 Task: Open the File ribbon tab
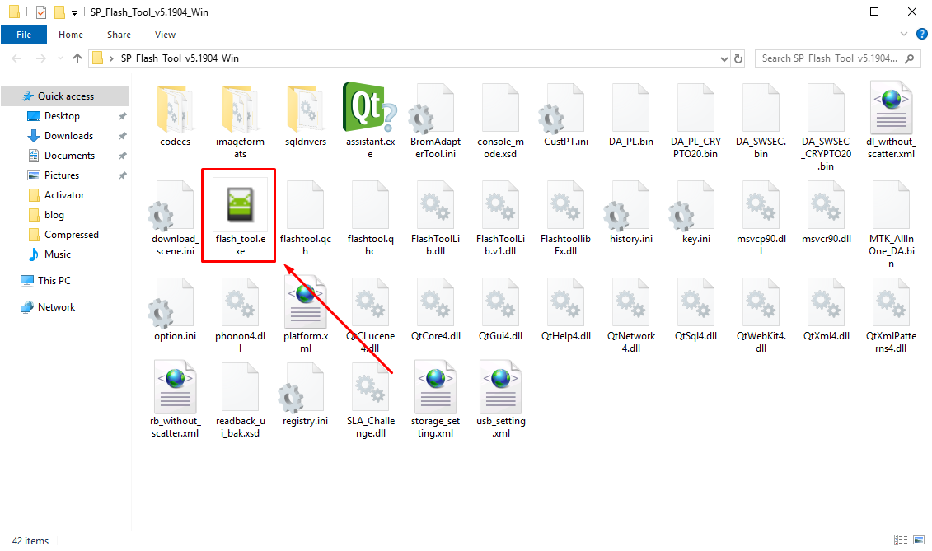(x=24, y=35)
